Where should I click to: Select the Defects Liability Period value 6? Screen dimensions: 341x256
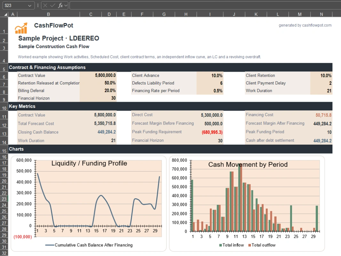pos(210,83)
